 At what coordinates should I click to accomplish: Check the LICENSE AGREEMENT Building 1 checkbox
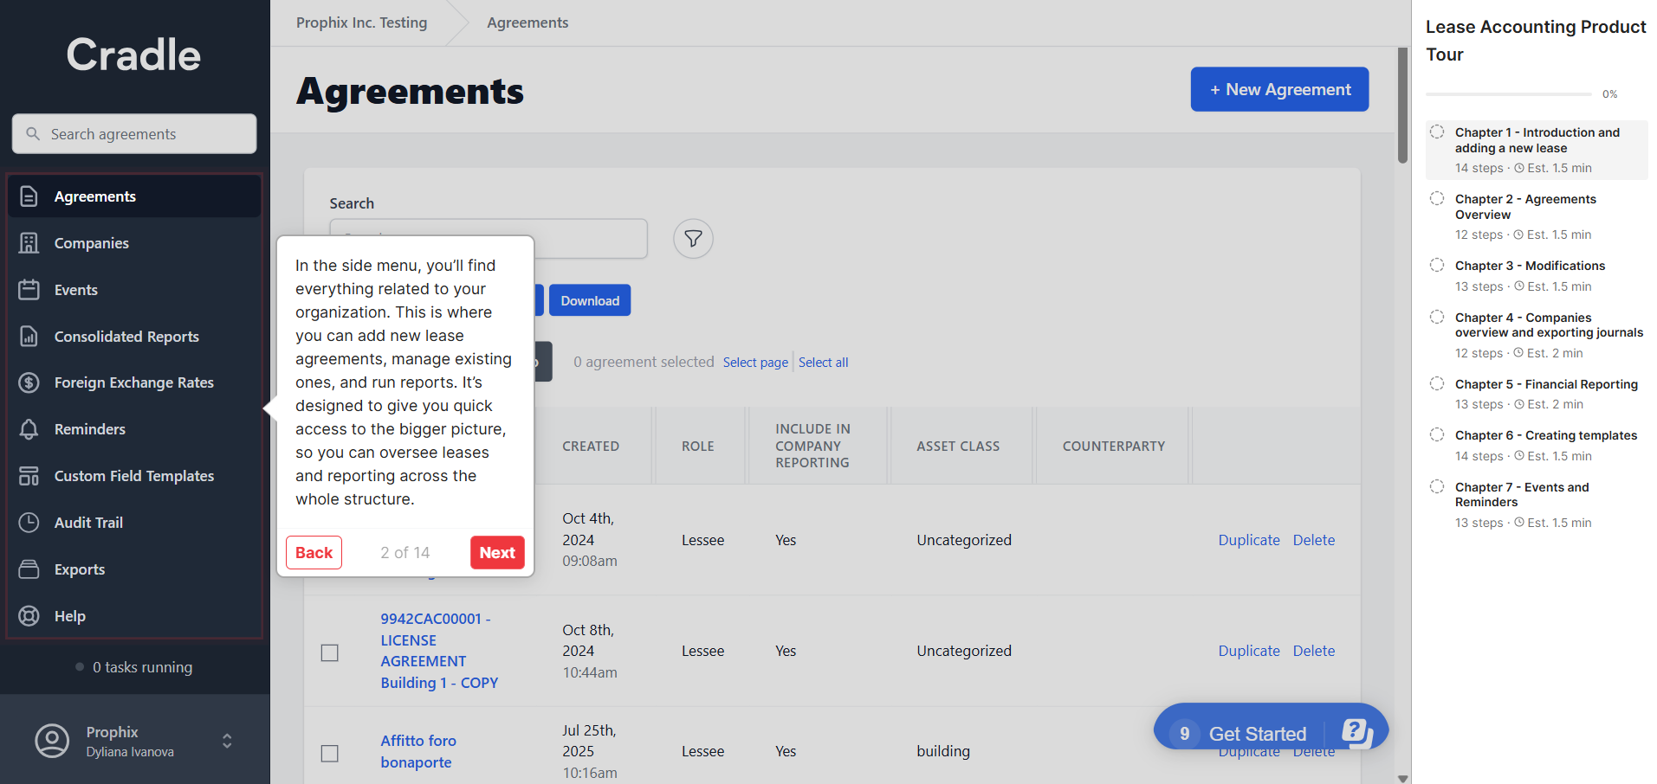coord(330,652)
